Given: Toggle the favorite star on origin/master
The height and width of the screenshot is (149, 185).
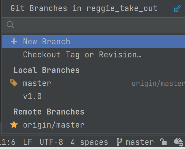Looking at the screenshot, I should point(14,125).
